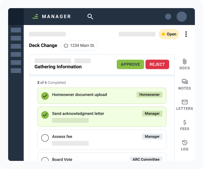The height and width of the screenshot is (169, 203).
Task: Uncheck Homeowner document upload task
Action: point(45,96)
